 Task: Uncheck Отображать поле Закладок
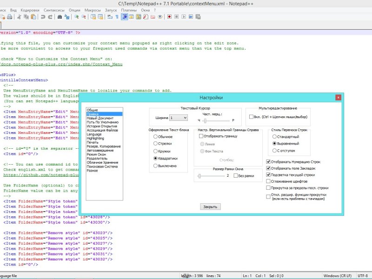268,168
